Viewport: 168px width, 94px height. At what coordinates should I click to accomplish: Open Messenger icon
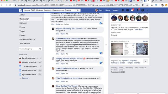click(128, 10)
